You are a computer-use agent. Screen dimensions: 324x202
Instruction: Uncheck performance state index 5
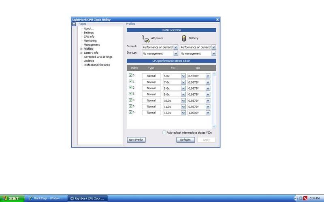130,106
